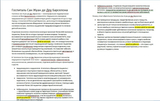The width and height of the screenshot is (160, 101).
Task: Click "В 2015 году" in the Нейрохирургия bullet
Action: coord(35,98)
